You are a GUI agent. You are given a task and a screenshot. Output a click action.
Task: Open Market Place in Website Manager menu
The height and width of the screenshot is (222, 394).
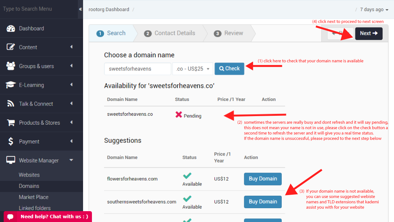tap(33, 197)
